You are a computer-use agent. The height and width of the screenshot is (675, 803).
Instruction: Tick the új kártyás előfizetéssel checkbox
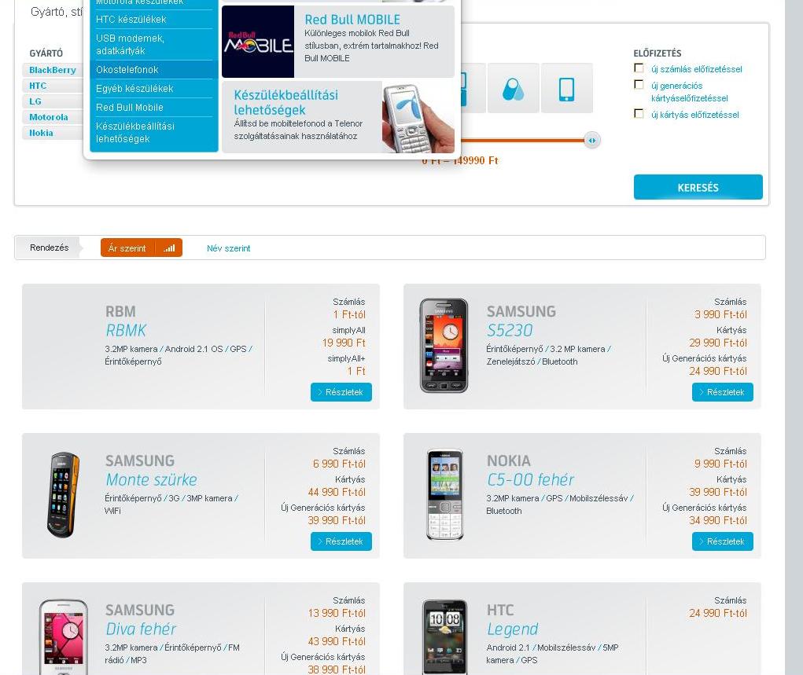pos(639,114)
